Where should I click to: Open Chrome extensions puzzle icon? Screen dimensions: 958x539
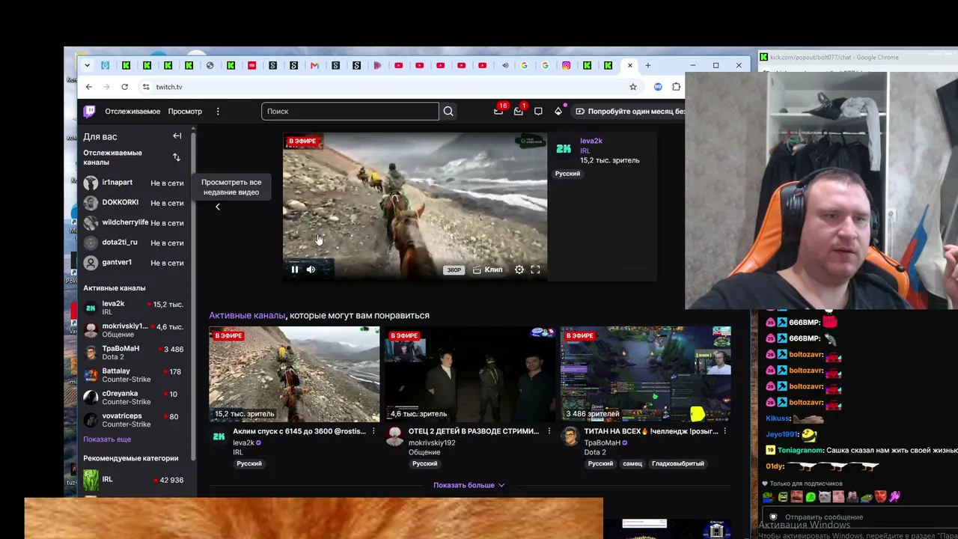(x=677, y=87)
